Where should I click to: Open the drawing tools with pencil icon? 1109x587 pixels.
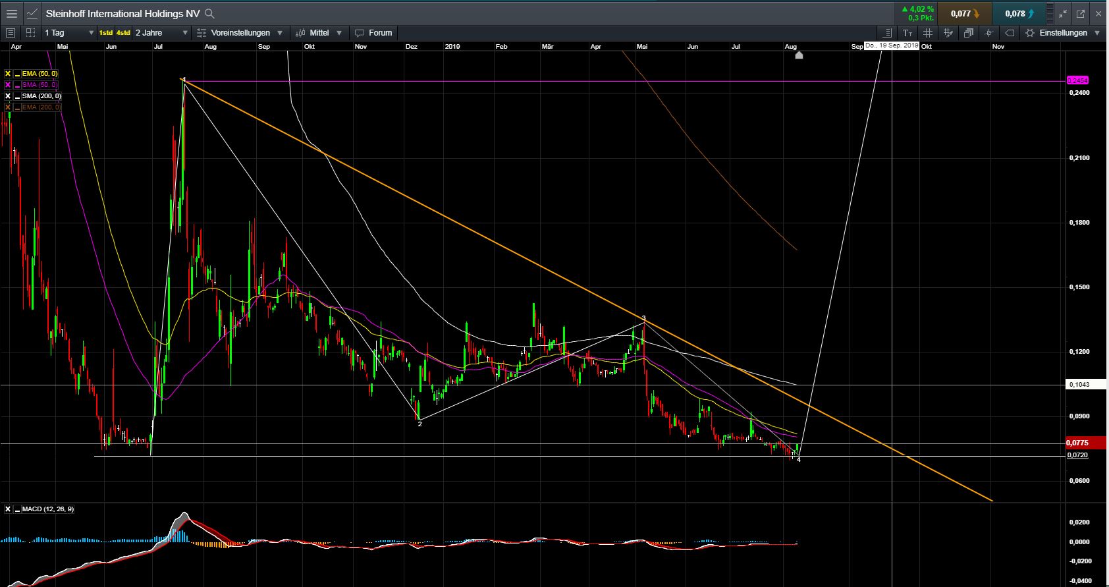(x=948, y=32)
